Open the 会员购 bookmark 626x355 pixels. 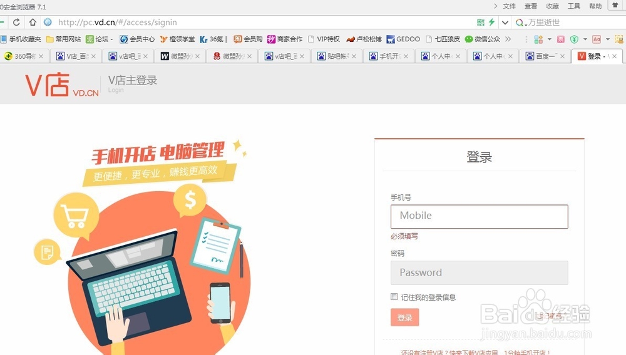248,39
